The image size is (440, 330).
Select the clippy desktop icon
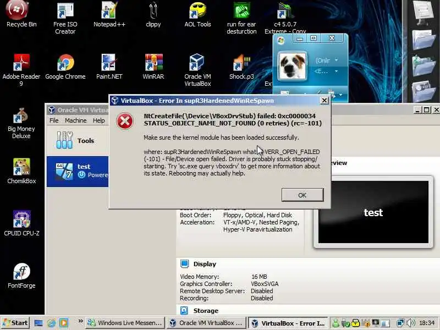153,14
